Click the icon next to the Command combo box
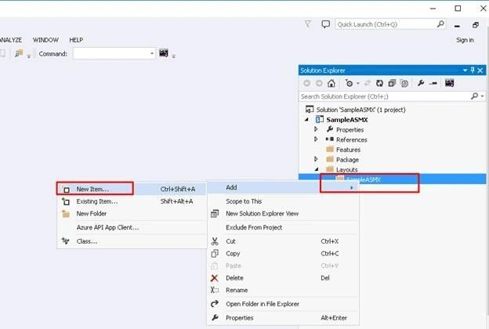The height and width of the screenshot is (329, 489). point(164,53)
